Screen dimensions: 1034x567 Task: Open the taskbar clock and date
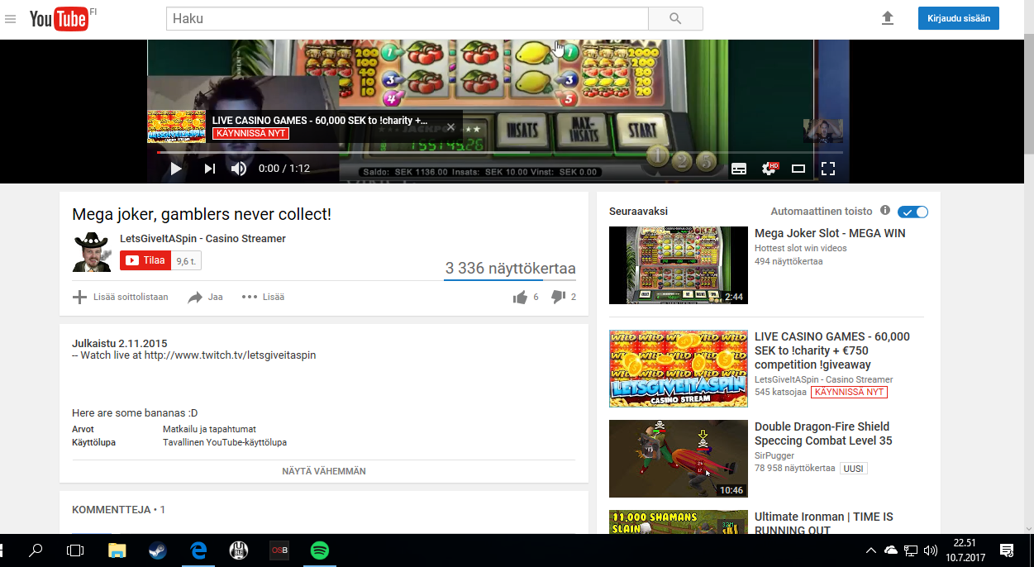click(964, 550)
